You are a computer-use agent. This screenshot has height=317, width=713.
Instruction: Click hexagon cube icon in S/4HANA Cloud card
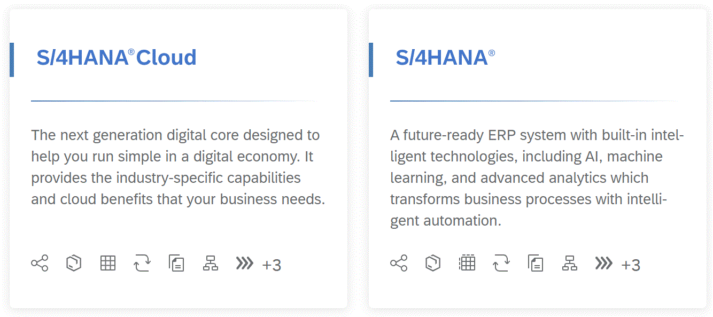(x=74, y=263)
